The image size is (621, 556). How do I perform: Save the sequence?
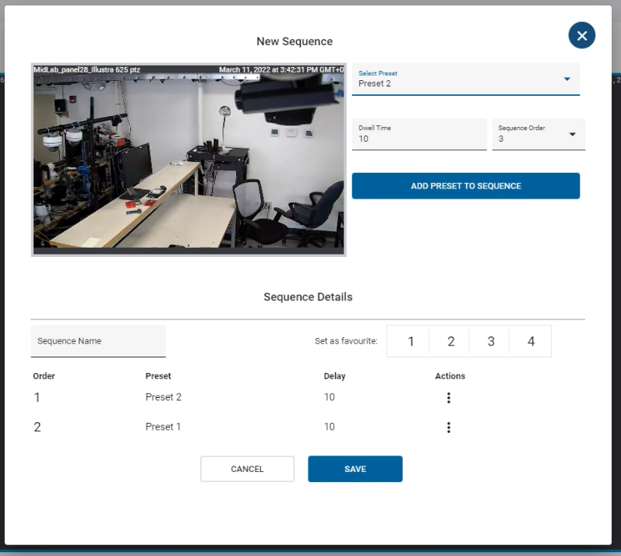pos(355,469)
